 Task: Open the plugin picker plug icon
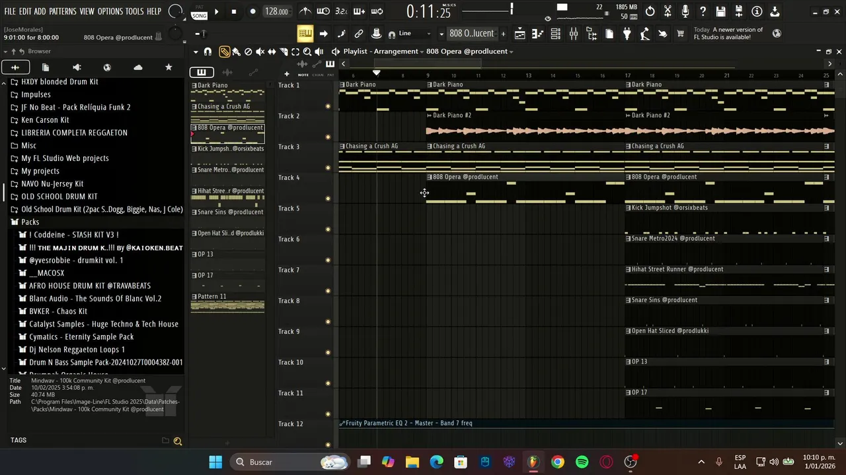pyautogui.click(x=627, y=34)
